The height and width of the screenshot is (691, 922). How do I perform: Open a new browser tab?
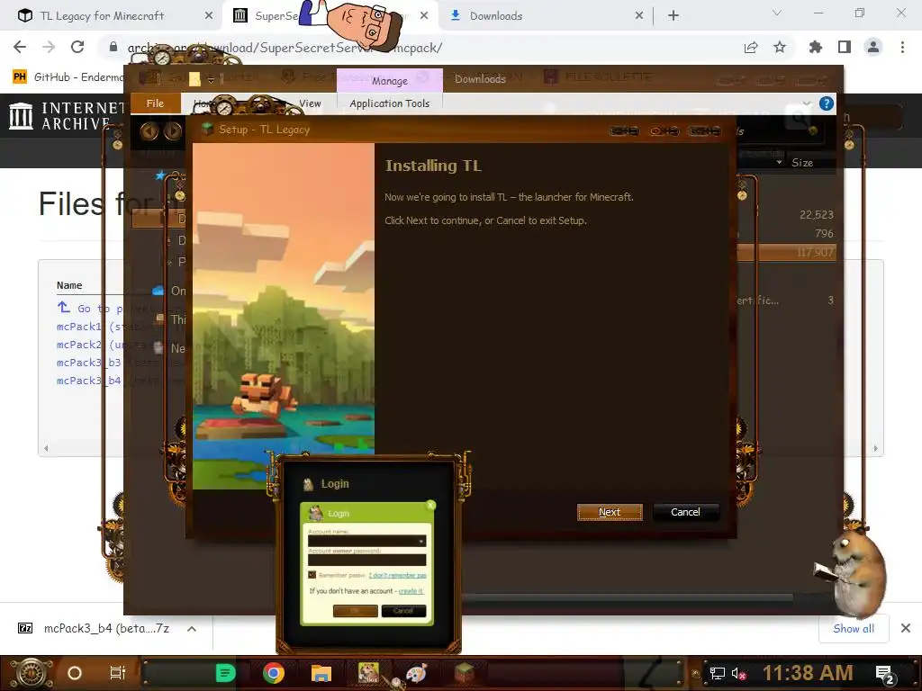[x=673, y=16]
